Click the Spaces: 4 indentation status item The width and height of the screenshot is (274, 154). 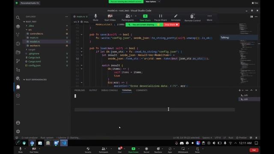click(x=207, y=138)
